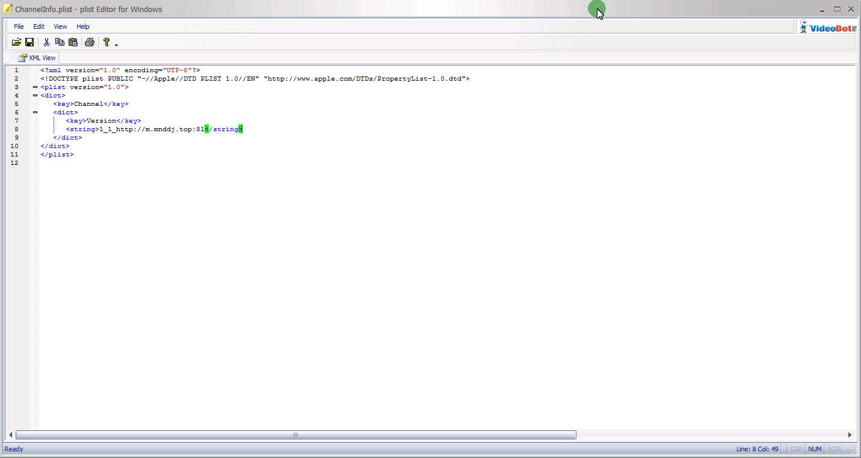
Task: Collapse the plist node on line 3
Action: tap(35, 87)
